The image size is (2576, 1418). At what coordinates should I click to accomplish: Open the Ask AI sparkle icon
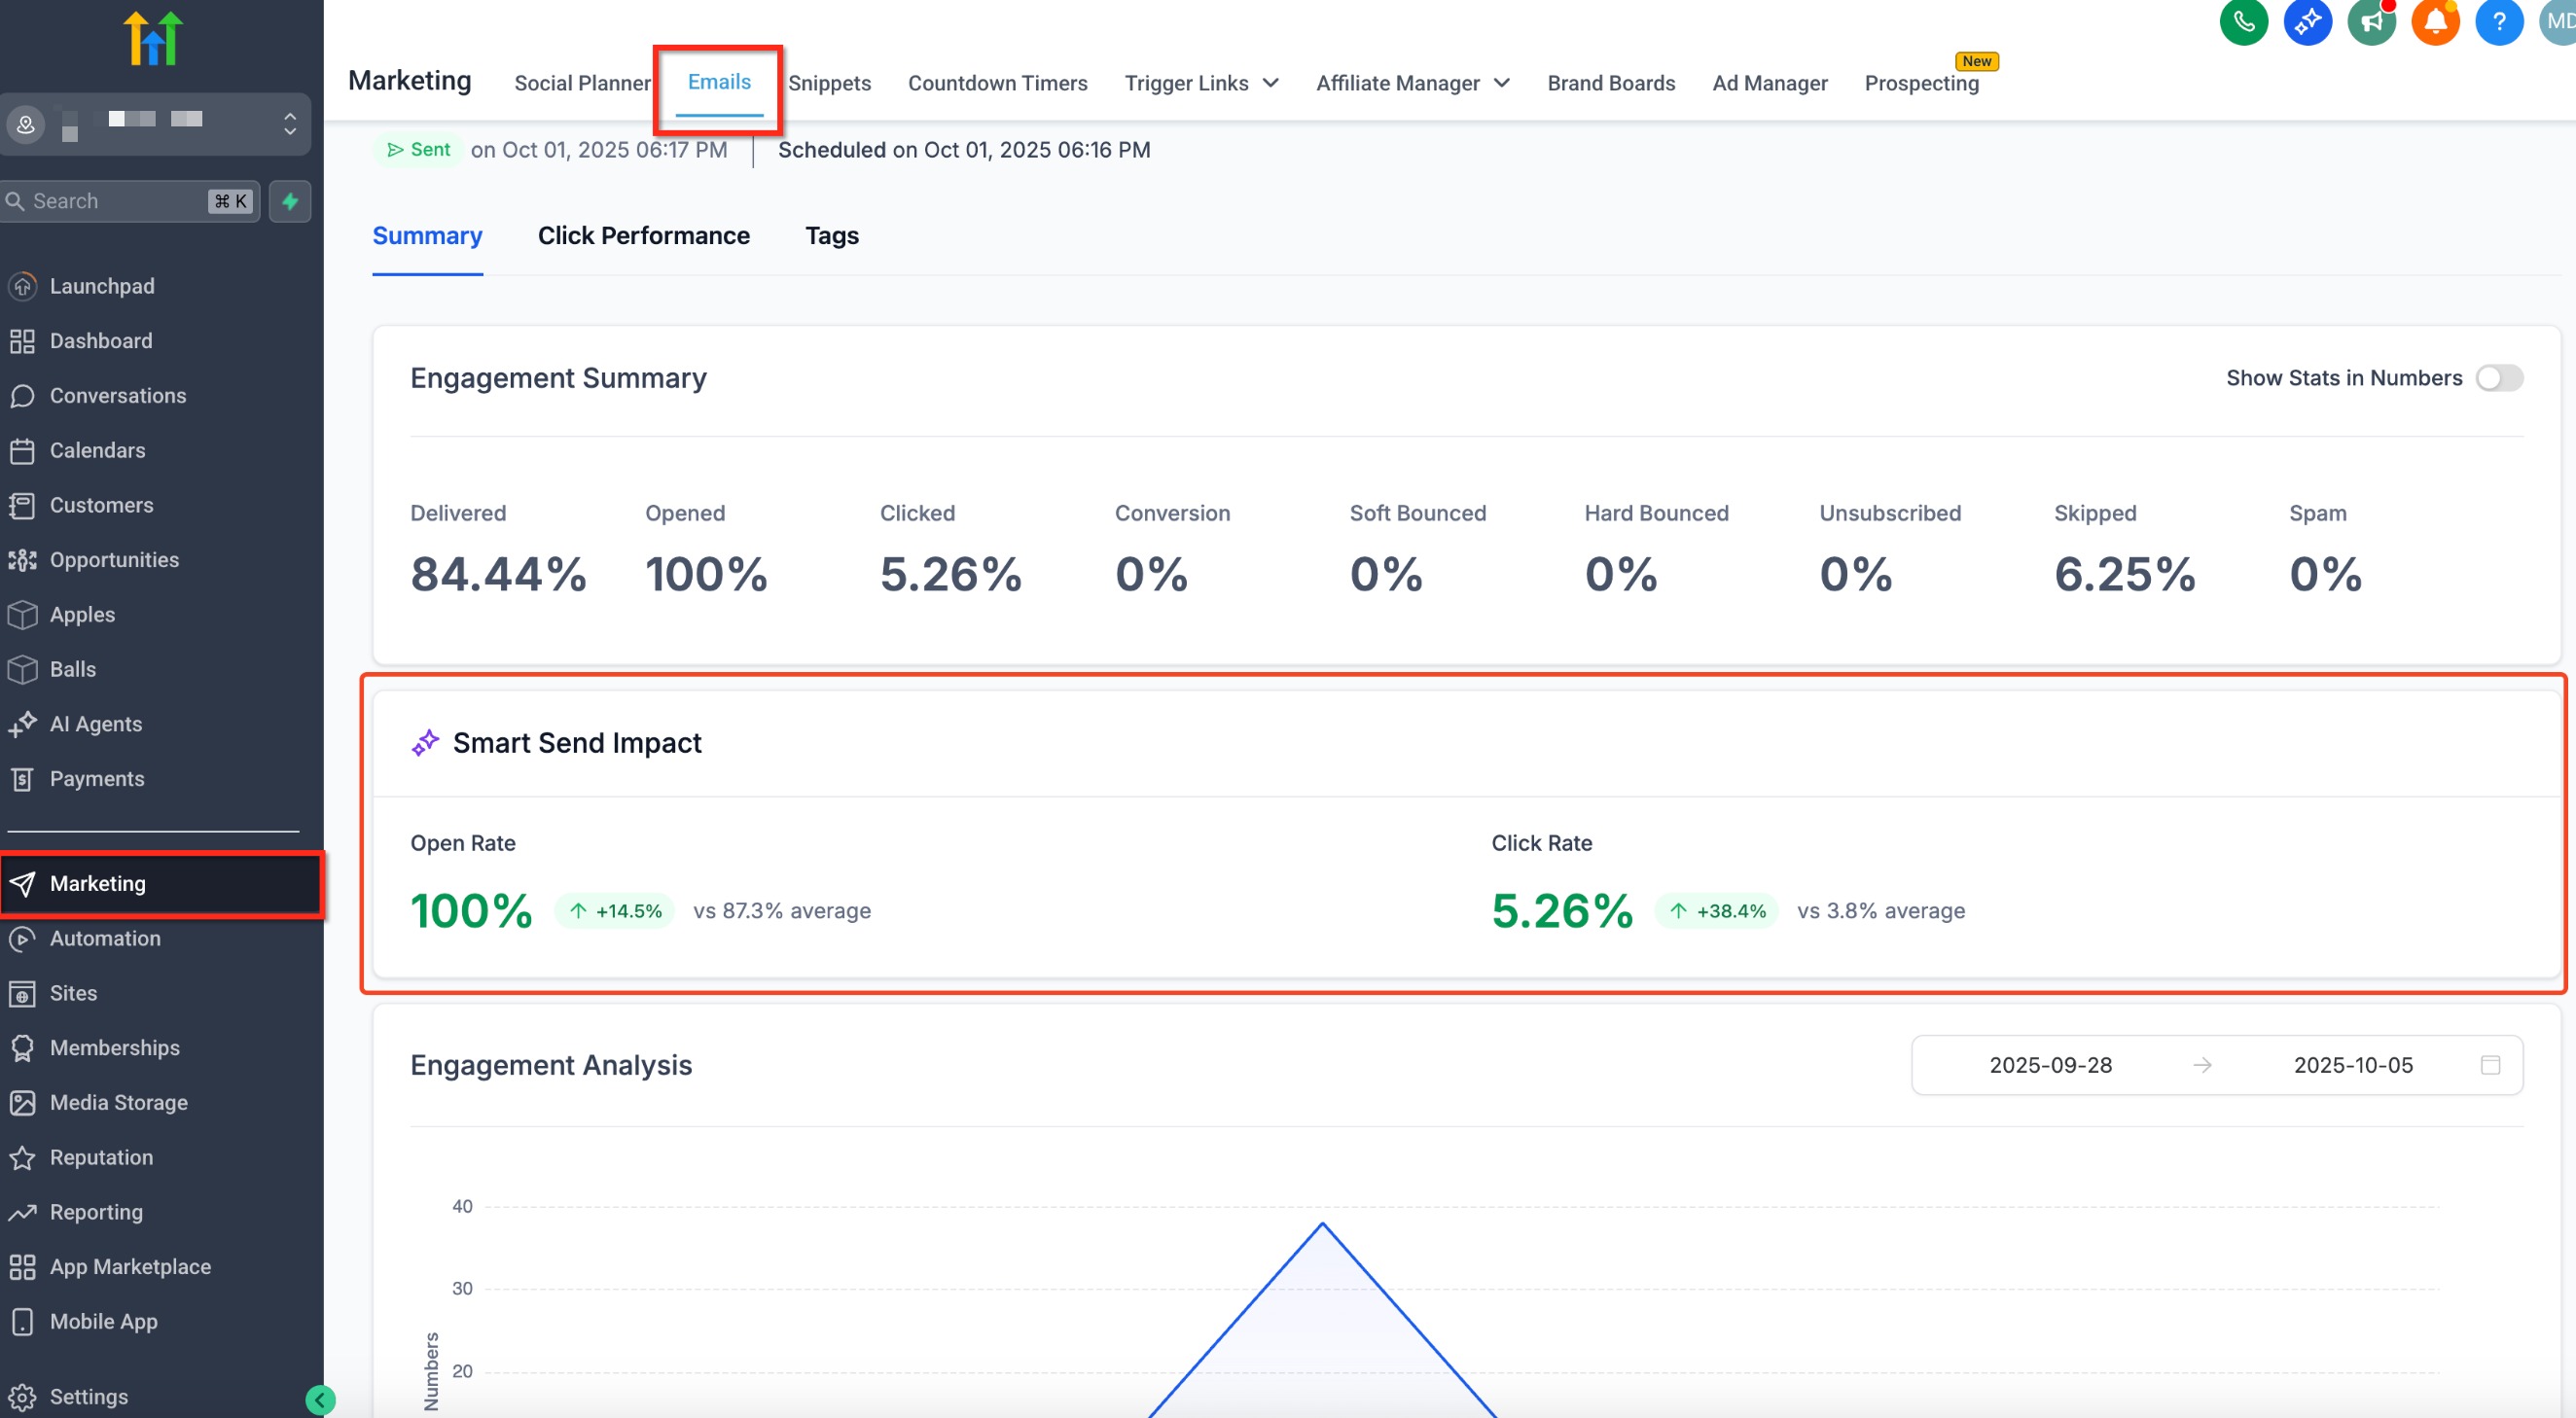point(2307,21)
